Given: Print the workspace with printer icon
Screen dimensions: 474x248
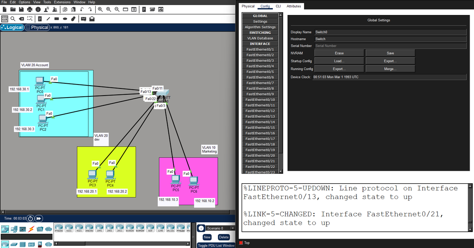Looking at the screenshot, I should point(30,9).
